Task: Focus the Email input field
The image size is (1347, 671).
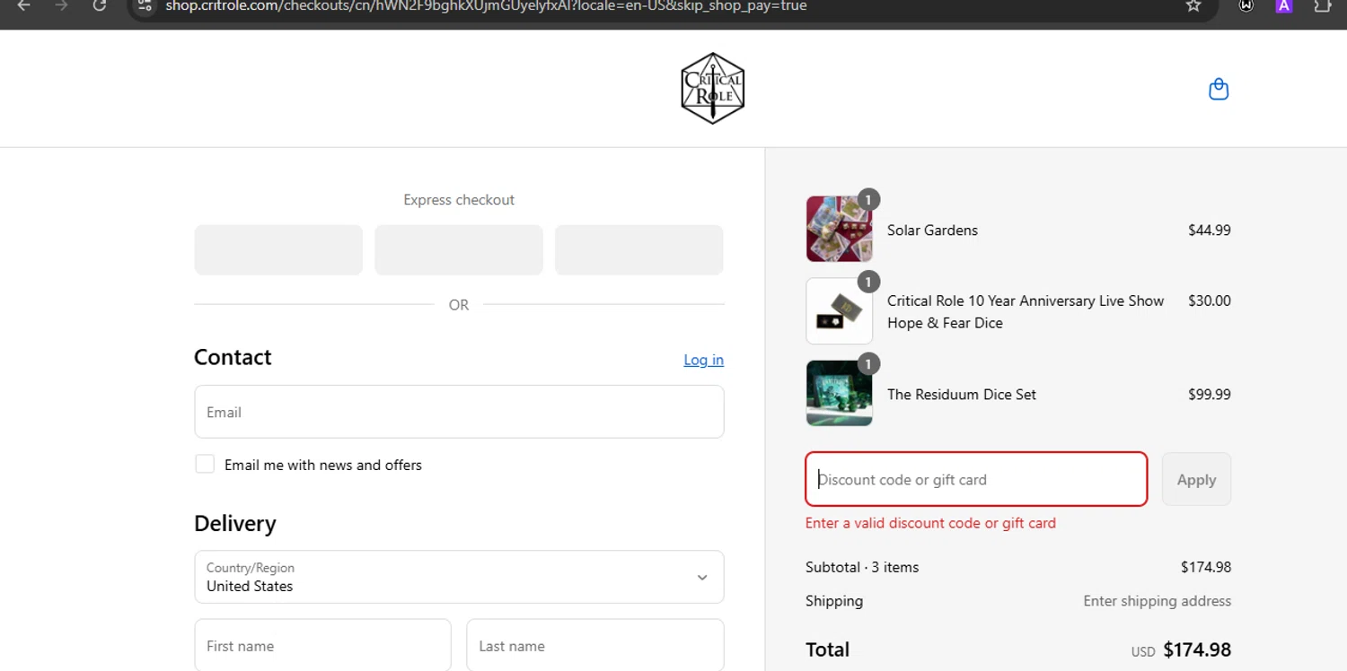Action: click(x=459, y=412)
